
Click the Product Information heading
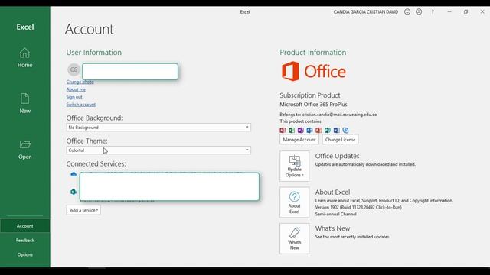(x=313, y=53)
